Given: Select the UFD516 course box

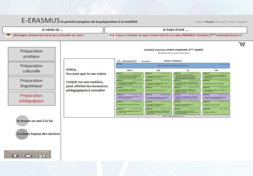Looking at the screenshot, I should click(130, 111).
